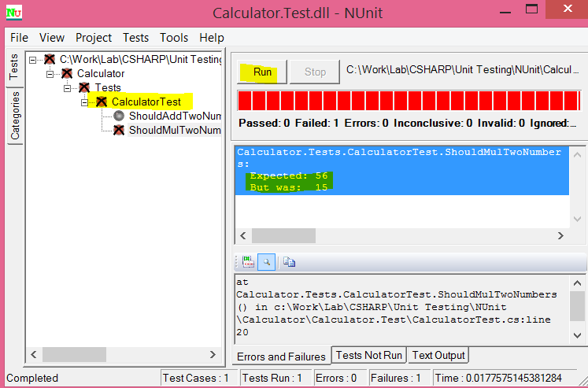Click the source code display icon
Screen dimensions: 588x388
[x=248, y=262]
